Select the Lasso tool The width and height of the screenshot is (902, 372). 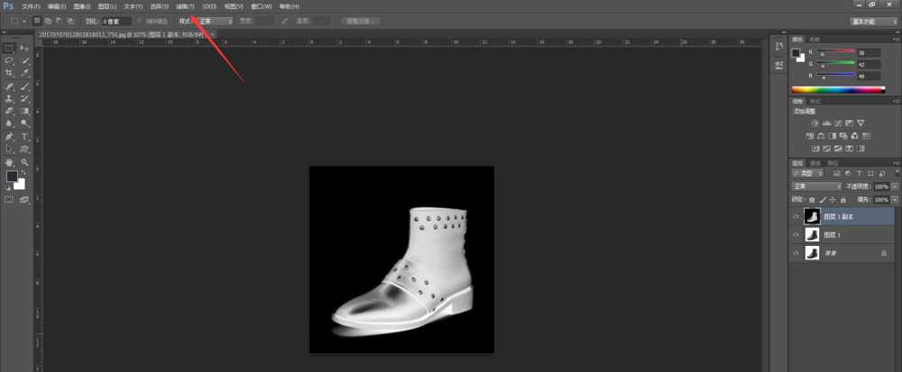9,59
